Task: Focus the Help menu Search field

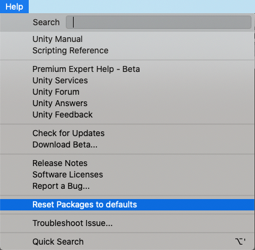Action: pyautogui.click(x=159, y=22)
